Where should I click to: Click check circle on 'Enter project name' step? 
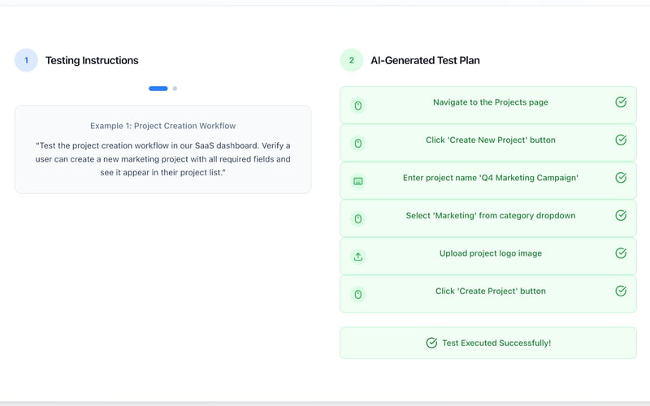point(621,178)
